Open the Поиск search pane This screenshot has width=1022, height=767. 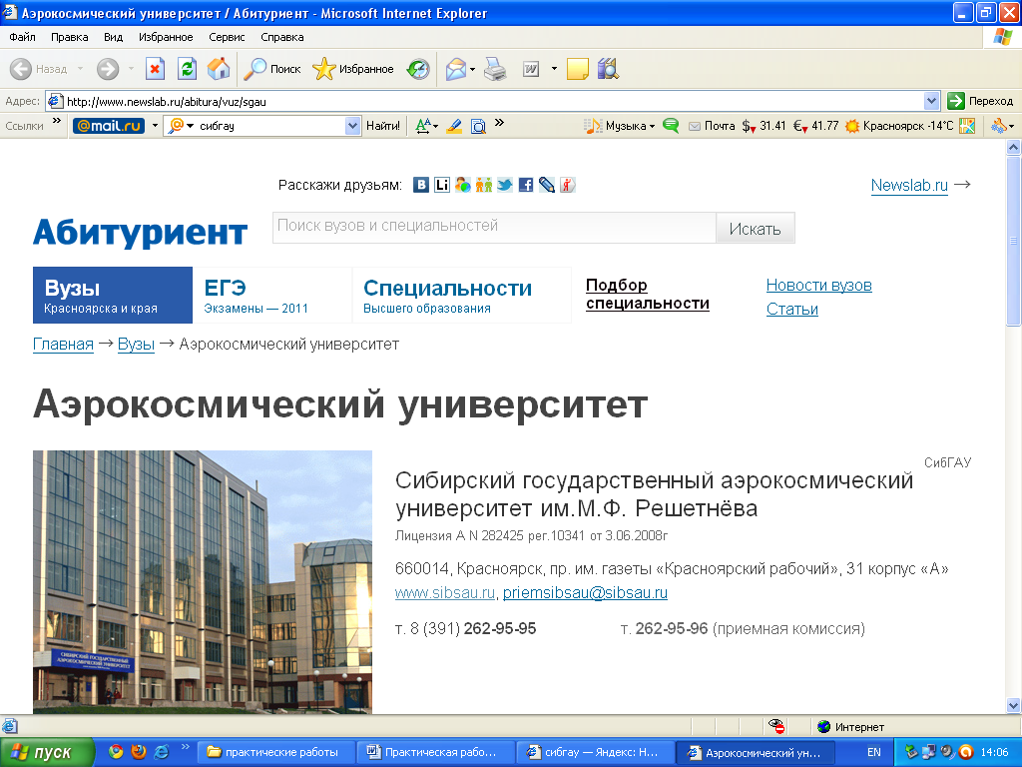click(271, 69)
